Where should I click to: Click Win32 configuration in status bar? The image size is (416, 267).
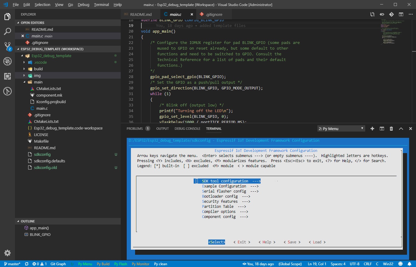click(388, 264)
